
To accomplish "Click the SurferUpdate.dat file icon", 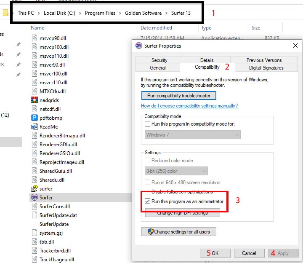I will click(x=35, y=215).
